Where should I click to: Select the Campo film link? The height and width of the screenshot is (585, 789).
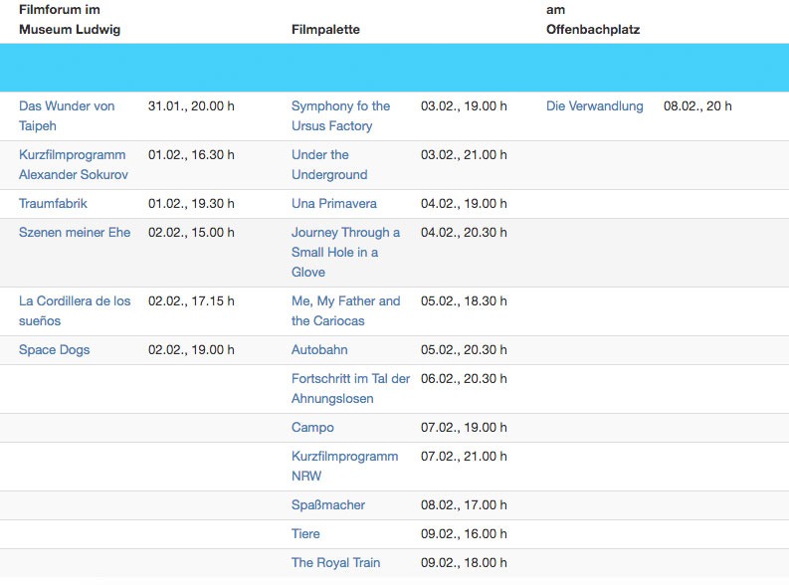[x=312, y=428]
